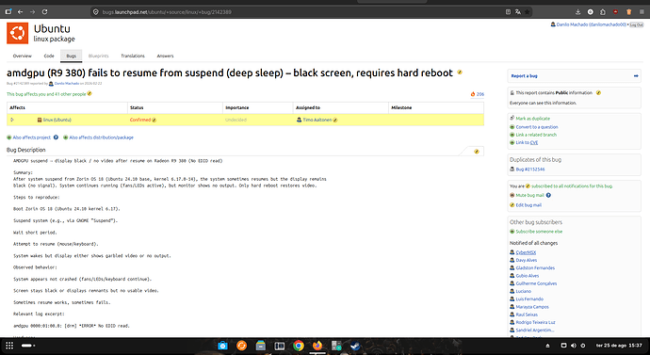Expand the linux (Ubuntu) task row arrow
Viewport: 650px width, 355px height.
[12, 120]
